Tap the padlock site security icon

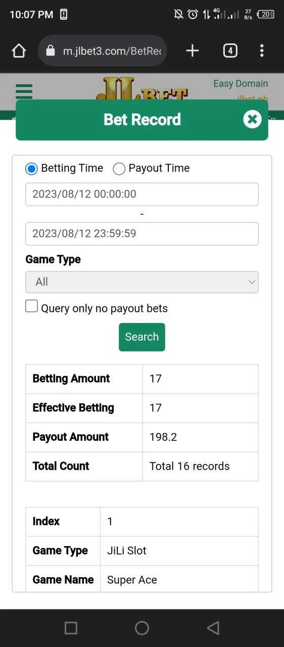click(50, 51)
